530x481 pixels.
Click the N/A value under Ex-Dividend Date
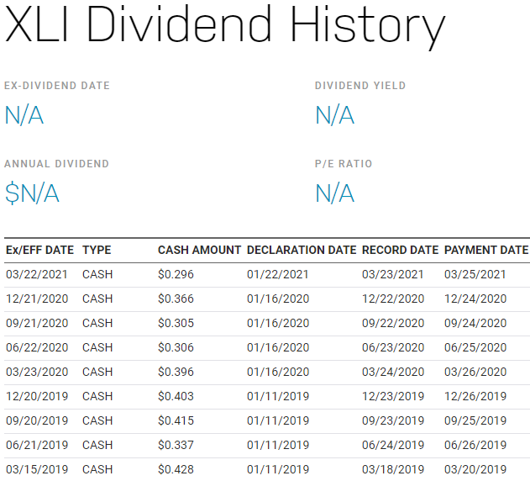pos(24,115)
